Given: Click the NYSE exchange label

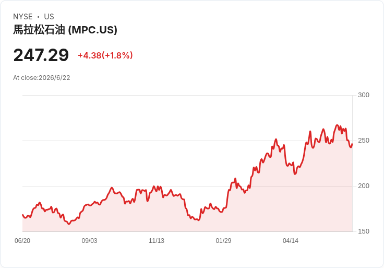Looking at the screenshot, I should (23, 17).
